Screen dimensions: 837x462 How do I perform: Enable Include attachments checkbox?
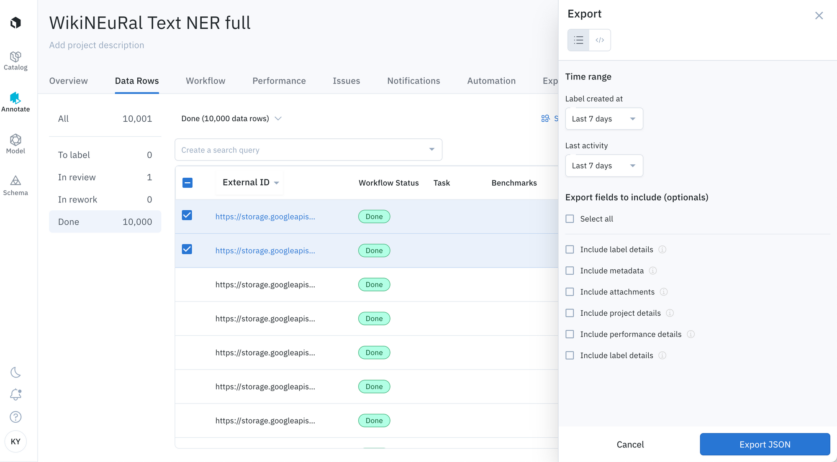click(570, 292)
